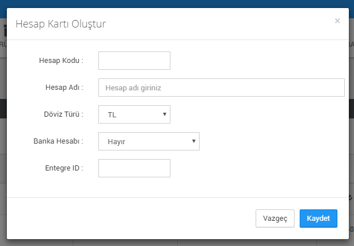Click the Entegre ID input field
Viewport: 354px width, 246px height.
[134, 168]
